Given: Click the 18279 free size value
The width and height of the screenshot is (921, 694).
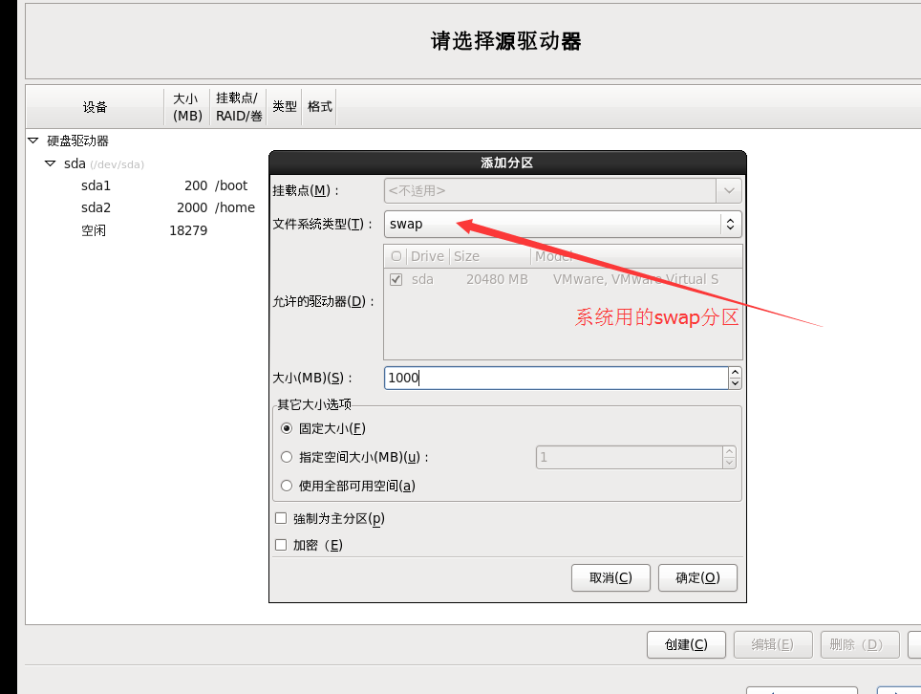Looking at the screenshot, I should tap(188, 230).
